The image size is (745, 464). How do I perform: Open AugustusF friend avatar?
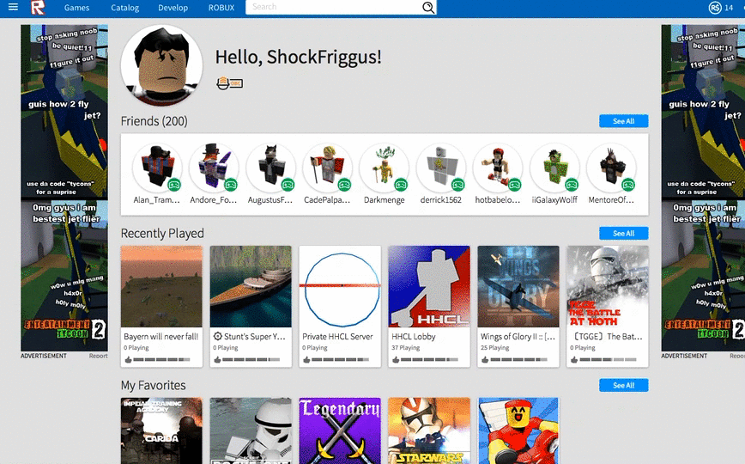pos(270,168)
